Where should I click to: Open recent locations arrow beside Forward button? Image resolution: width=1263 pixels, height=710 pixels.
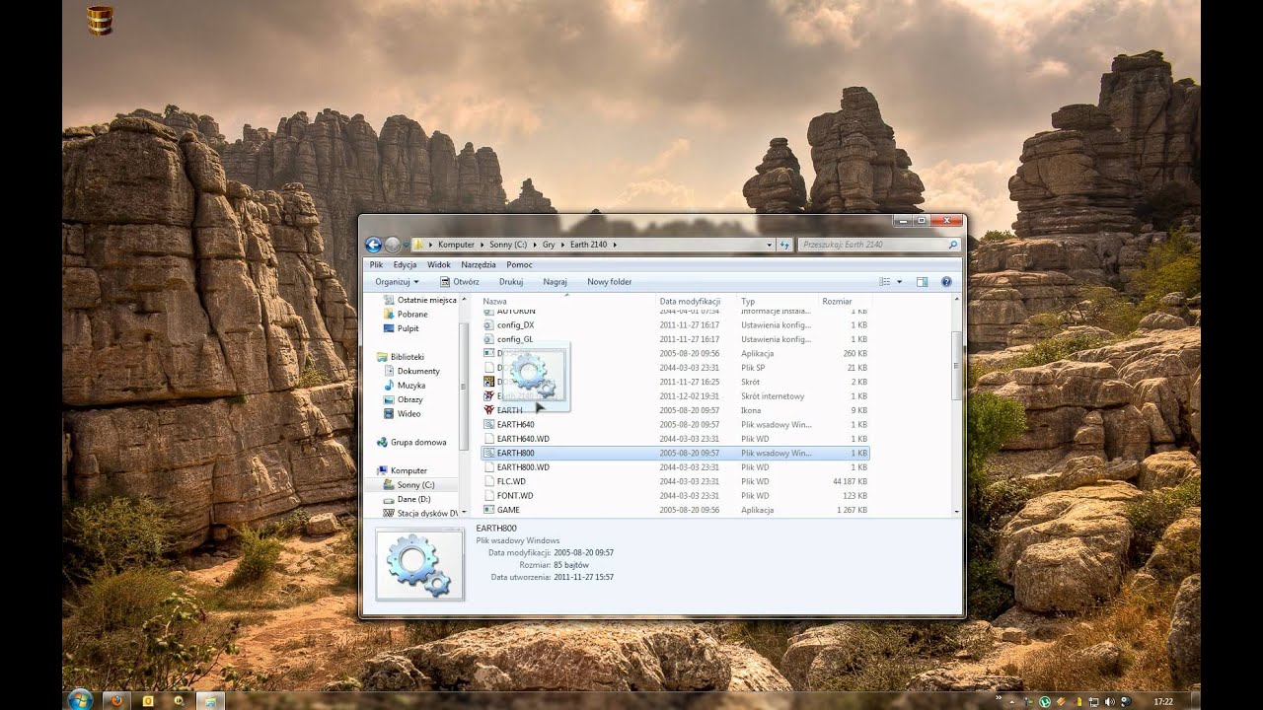(405, 245)
